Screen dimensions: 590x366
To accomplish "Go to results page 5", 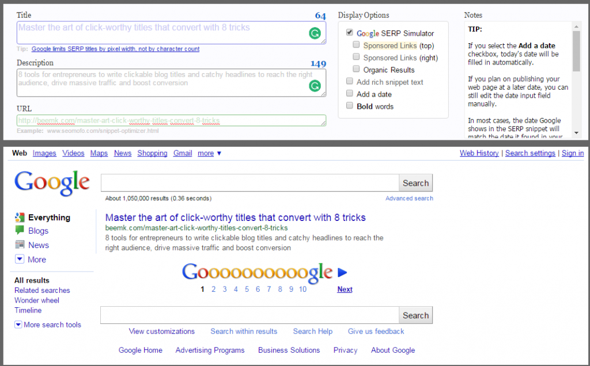I will tap(247, 289).
